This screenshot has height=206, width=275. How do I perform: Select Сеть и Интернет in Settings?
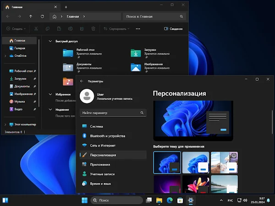(x=113, y=146)
